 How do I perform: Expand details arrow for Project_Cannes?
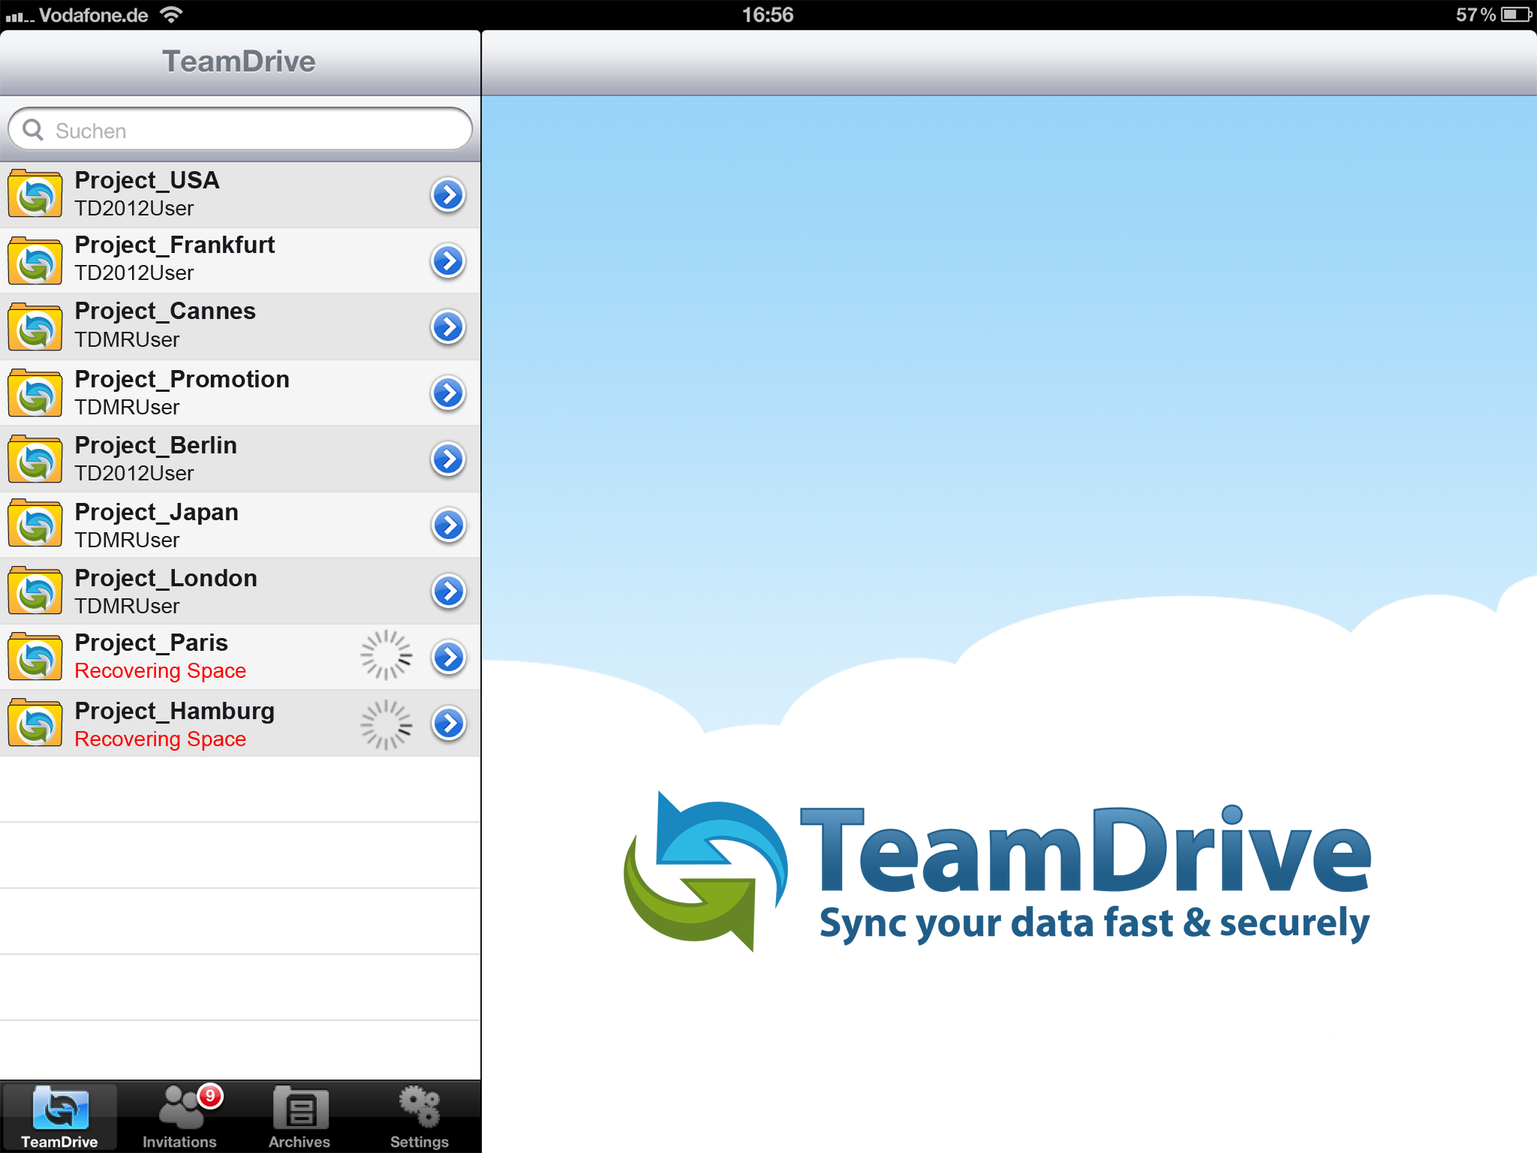pos(448,327)
